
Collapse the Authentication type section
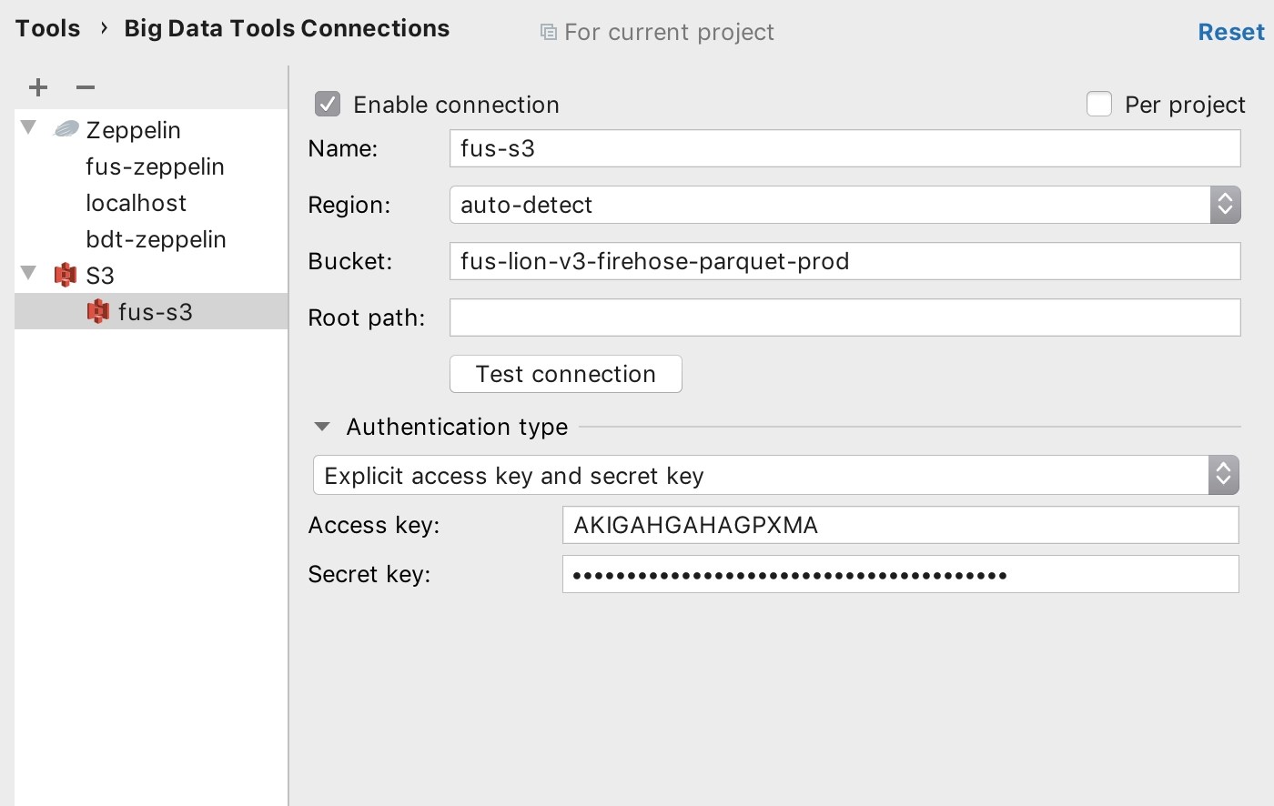click(x=320, y=426)
